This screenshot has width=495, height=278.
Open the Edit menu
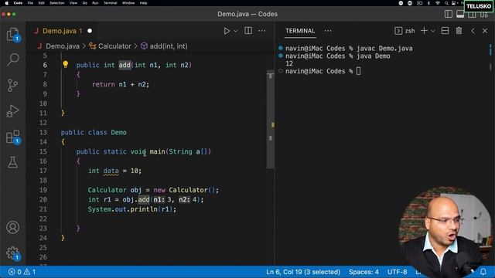(41, 3)
